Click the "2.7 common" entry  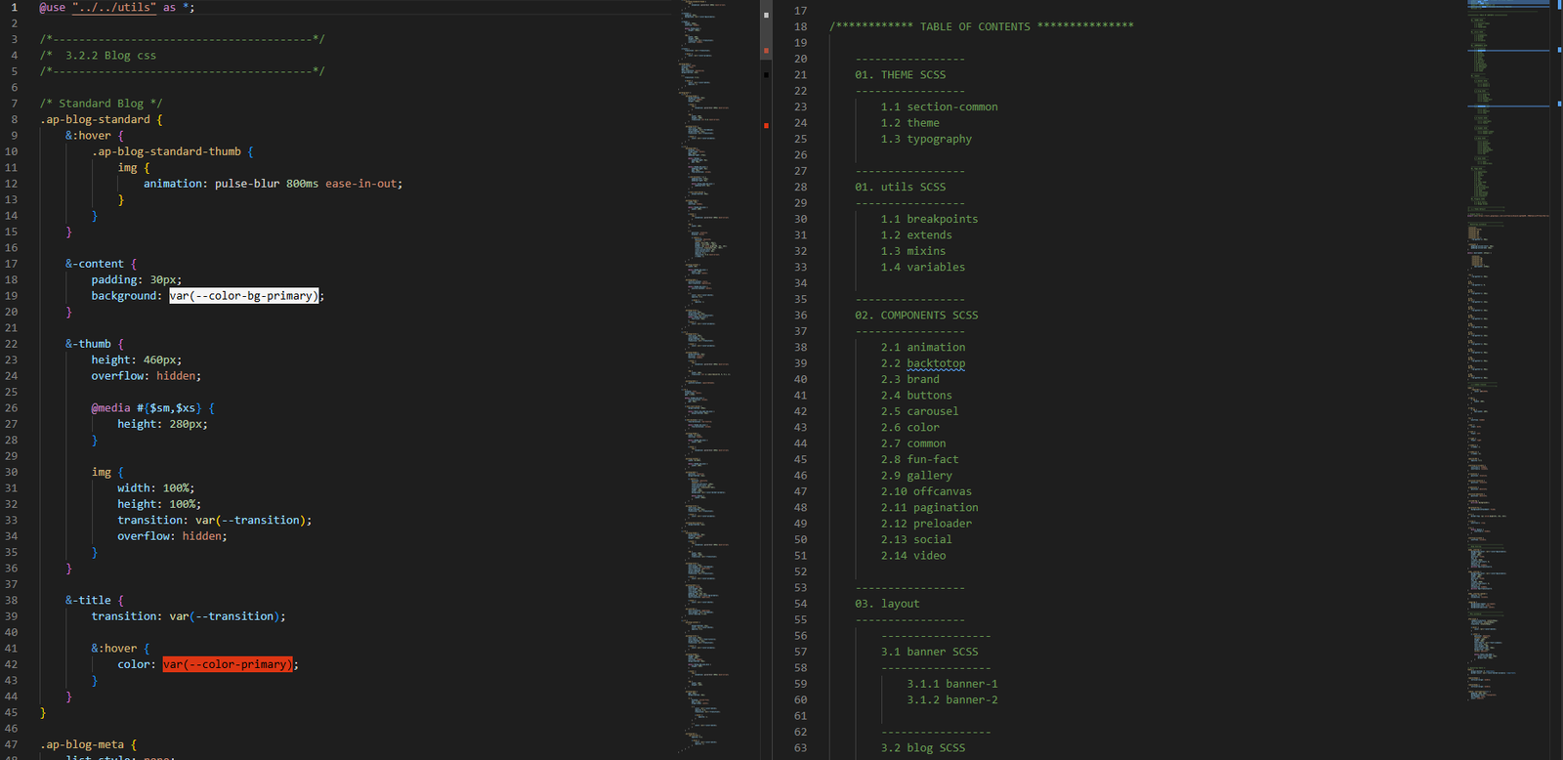coord(913,443)
